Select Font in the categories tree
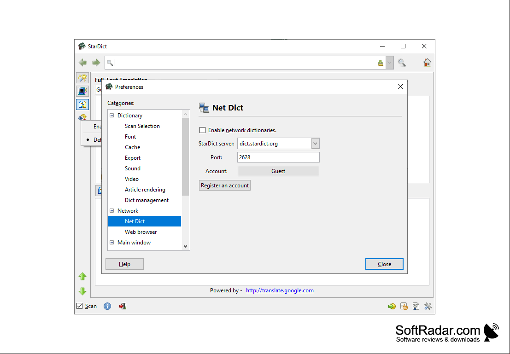Viewport: 510px width, 354px height. pyautogui.click(x=130, y=137)
